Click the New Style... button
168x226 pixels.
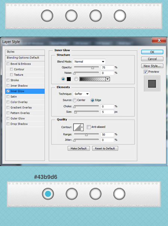tap(152, 66)
